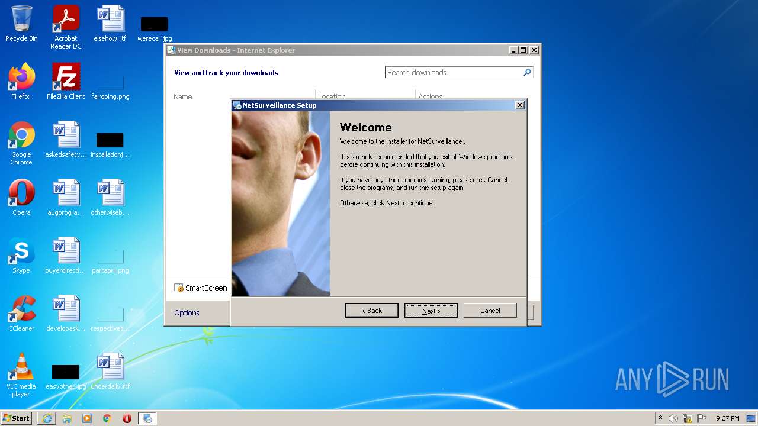Open media player taskbar icon
The width and height of the screenshot is (758, 426).
[87, 418]
